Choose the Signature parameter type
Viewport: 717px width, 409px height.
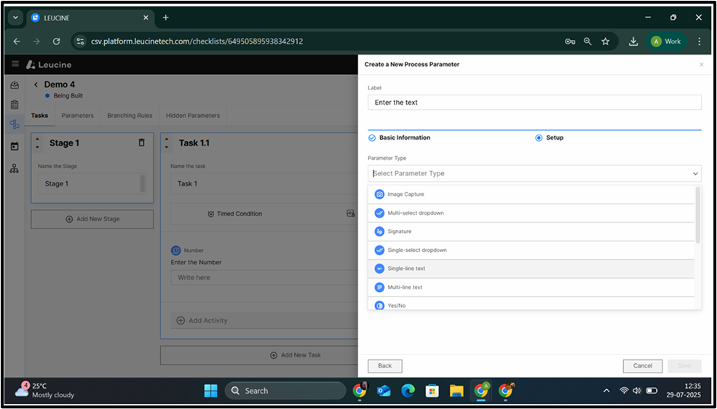pyautogui.click(x=399, y=231)
